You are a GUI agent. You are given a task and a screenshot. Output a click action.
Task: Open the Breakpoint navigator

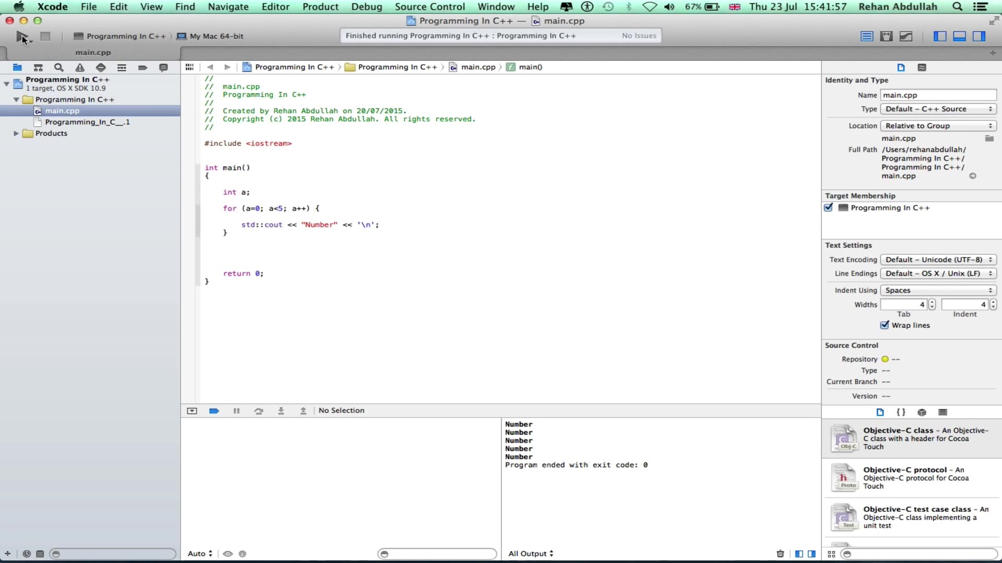coord(142,68)
